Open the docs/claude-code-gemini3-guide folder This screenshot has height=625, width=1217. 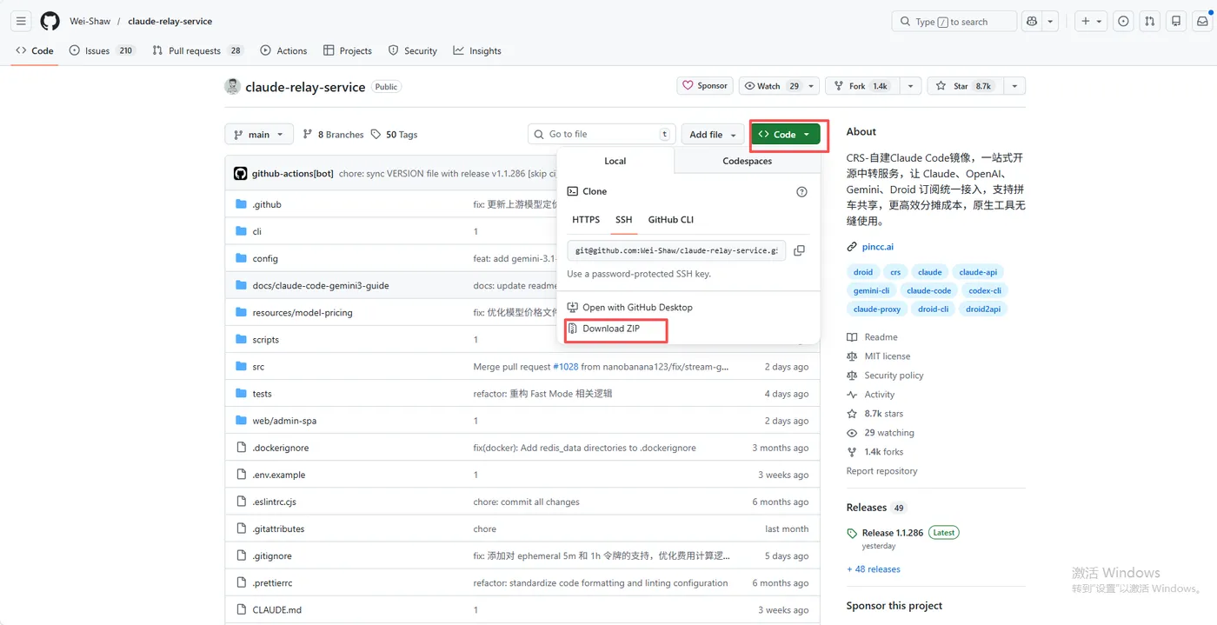point(321,286)
